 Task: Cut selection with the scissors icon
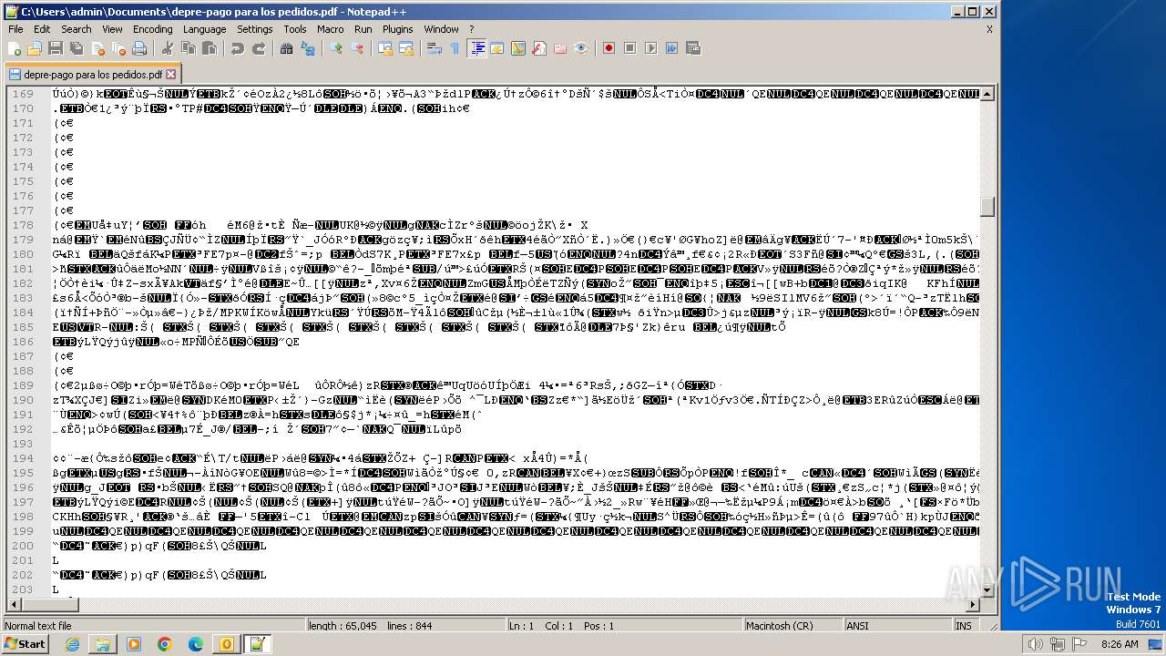[x=167, y=48]
